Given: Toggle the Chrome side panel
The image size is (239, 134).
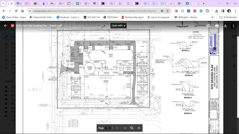Looking at the screenshot, I should click(223, 11).
